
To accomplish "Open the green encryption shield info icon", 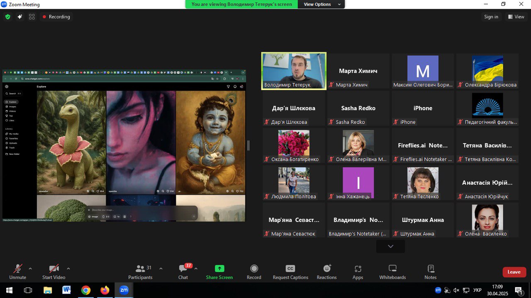I will [x=7, y=17].
